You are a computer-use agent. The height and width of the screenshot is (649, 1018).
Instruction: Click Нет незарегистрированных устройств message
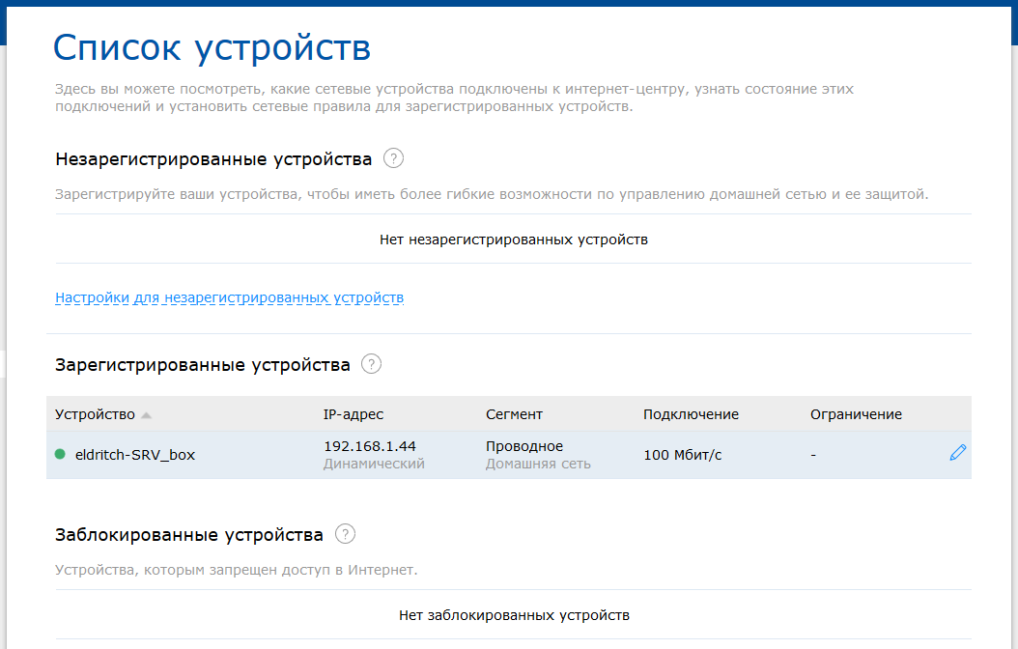pyautogui.click(x=514, y=240)
